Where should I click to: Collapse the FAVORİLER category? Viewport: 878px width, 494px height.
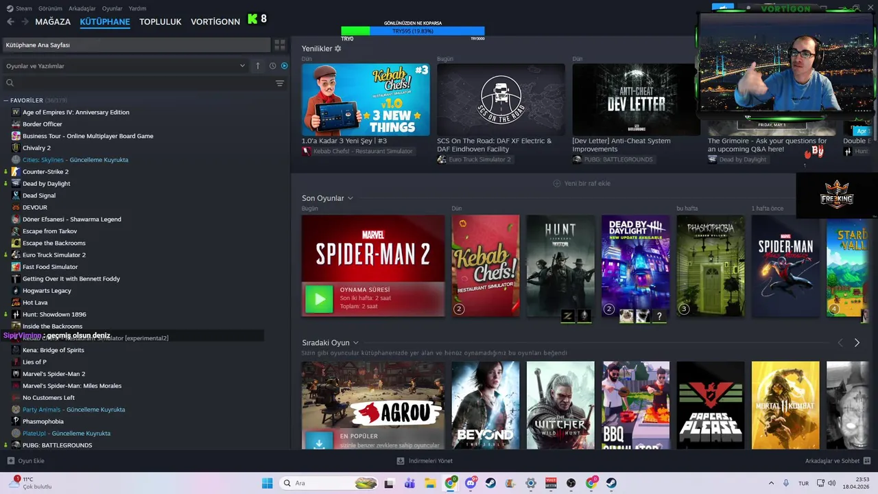6,100
